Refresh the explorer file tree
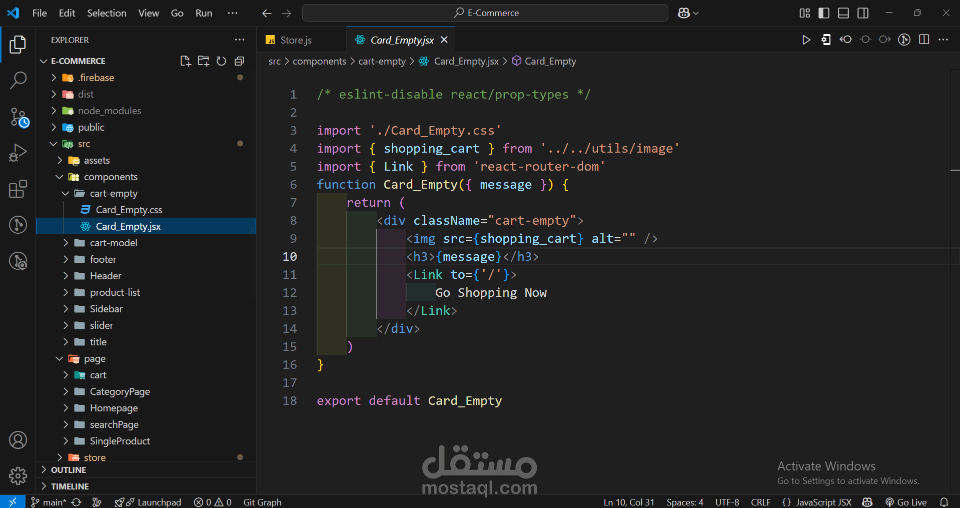Screen dimensions: 960x508 pos(221,61)
